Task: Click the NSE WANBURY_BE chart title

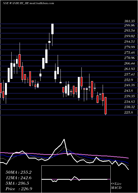Action: coord(28,3)
